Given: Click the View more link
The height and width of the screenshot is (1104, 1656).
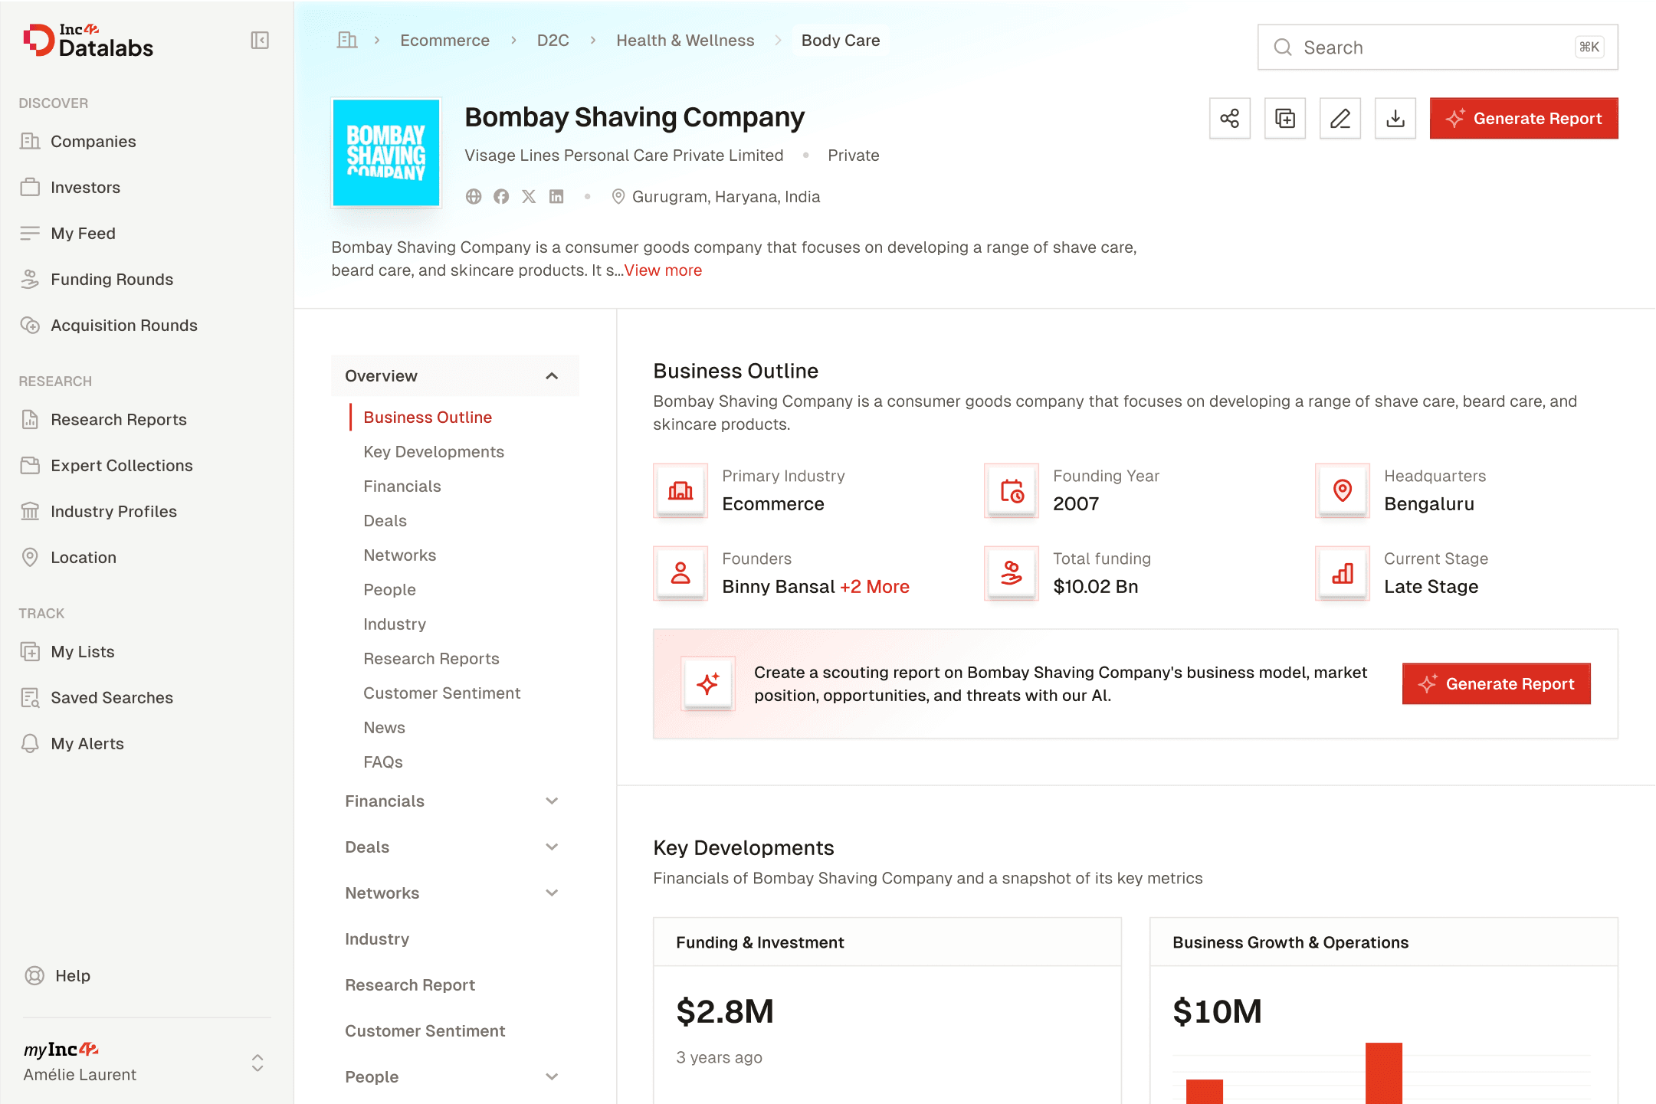Looking at the screenshot, I should pyautogui.click(x=663, y=270).
